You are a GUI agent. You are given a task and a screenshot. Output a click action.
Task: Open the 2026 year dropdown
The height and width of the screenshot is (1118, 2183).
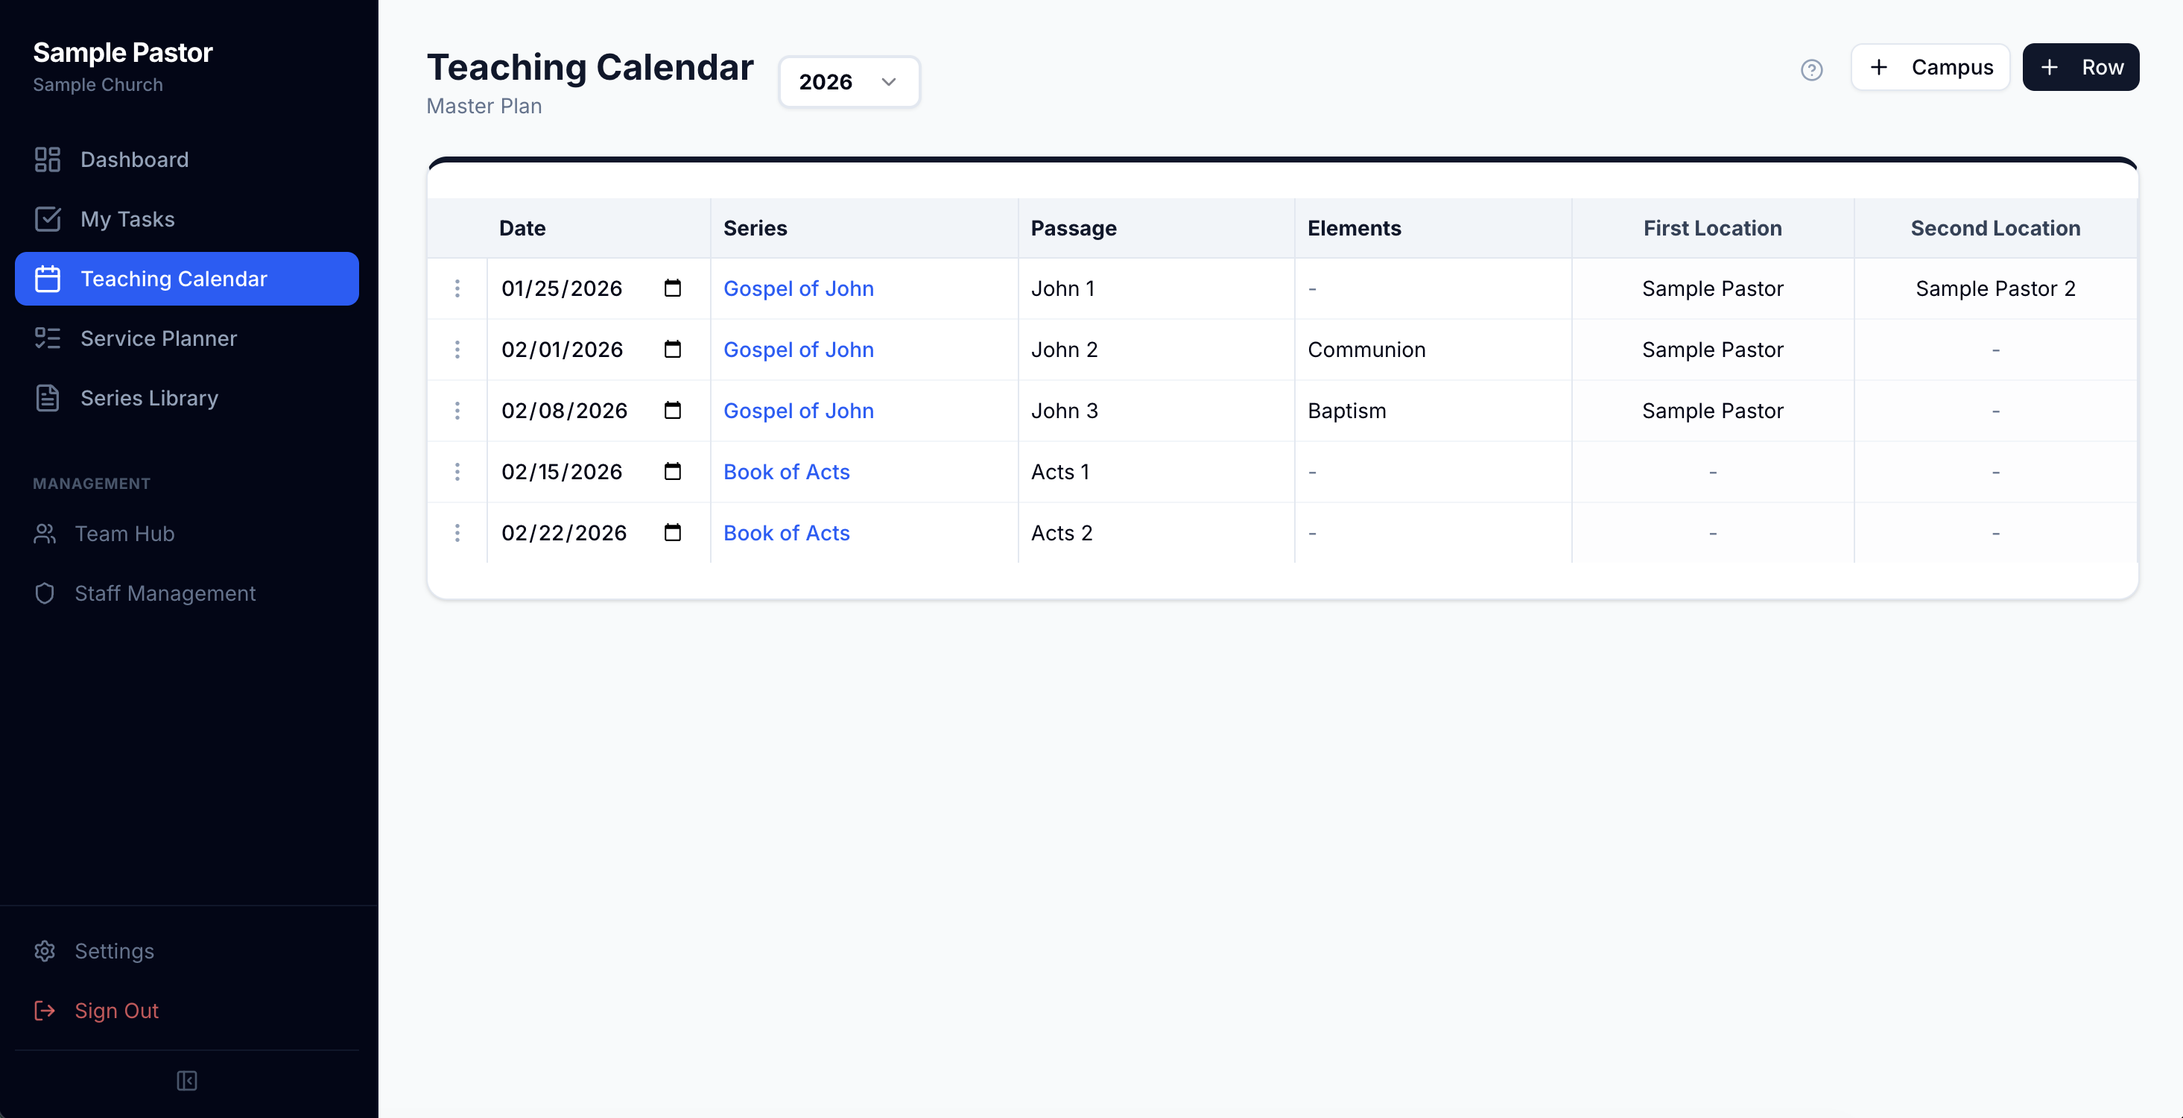pyautogui.click(x=849, y=81)
